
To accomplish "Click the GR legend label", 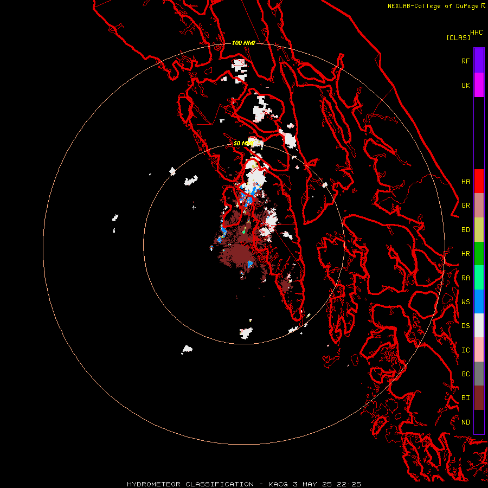I will click(465, 206).
